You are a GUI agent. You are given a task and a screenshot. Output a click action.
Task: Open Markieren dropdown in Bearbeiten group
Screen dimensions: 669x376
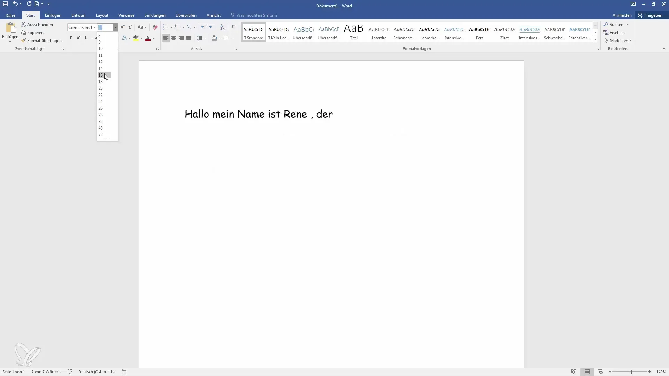pos(618,40)
